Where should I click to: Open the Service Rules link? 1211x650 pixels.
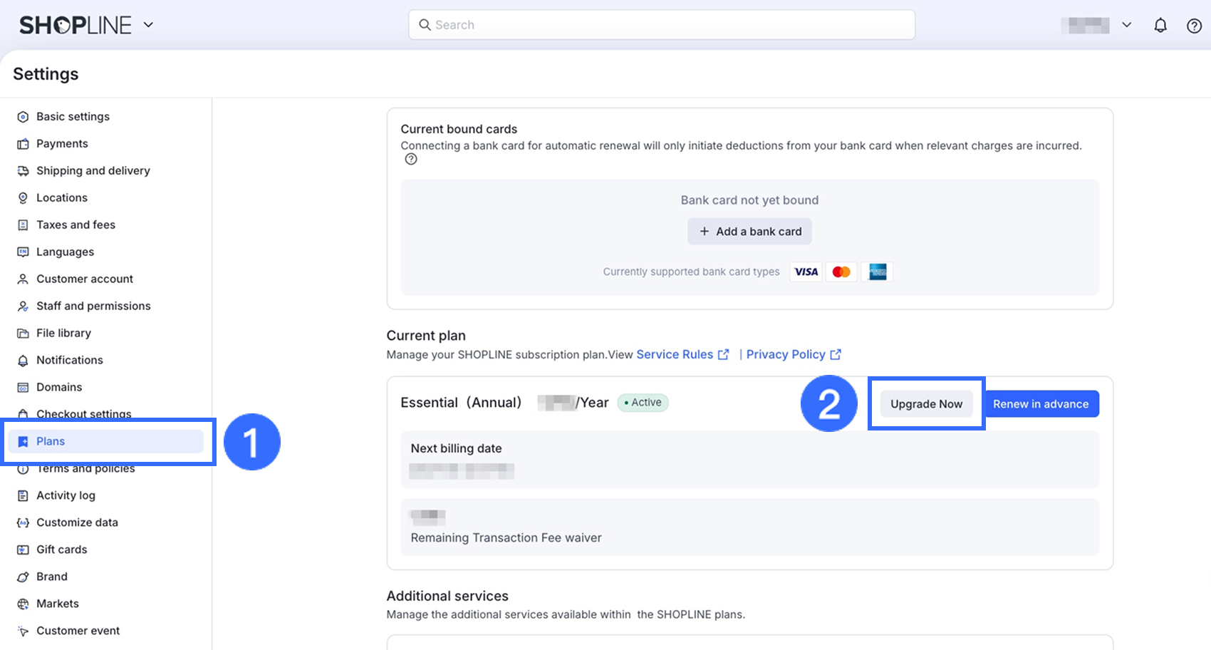(x=675, y=355)
